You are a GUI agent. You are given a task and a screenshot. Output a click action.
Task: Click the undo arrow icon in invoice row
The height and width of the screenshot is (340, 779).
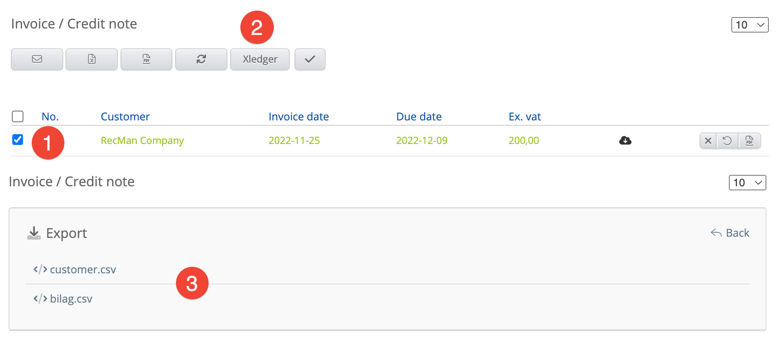click(x=727, y=141)
